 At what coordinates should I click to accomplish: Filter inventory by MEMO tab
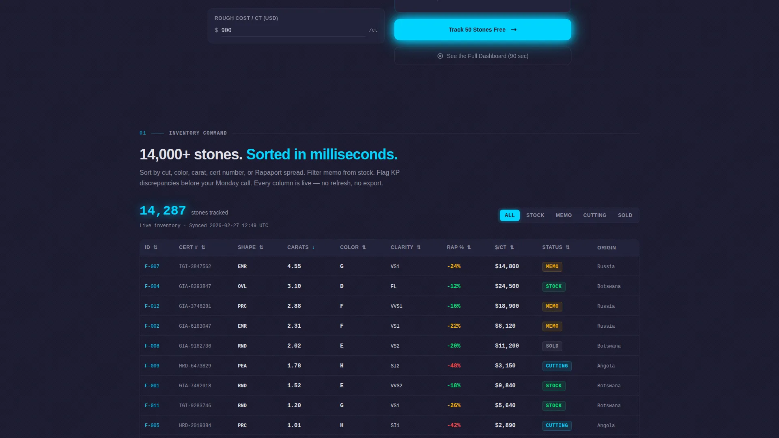tap(564, 215)
